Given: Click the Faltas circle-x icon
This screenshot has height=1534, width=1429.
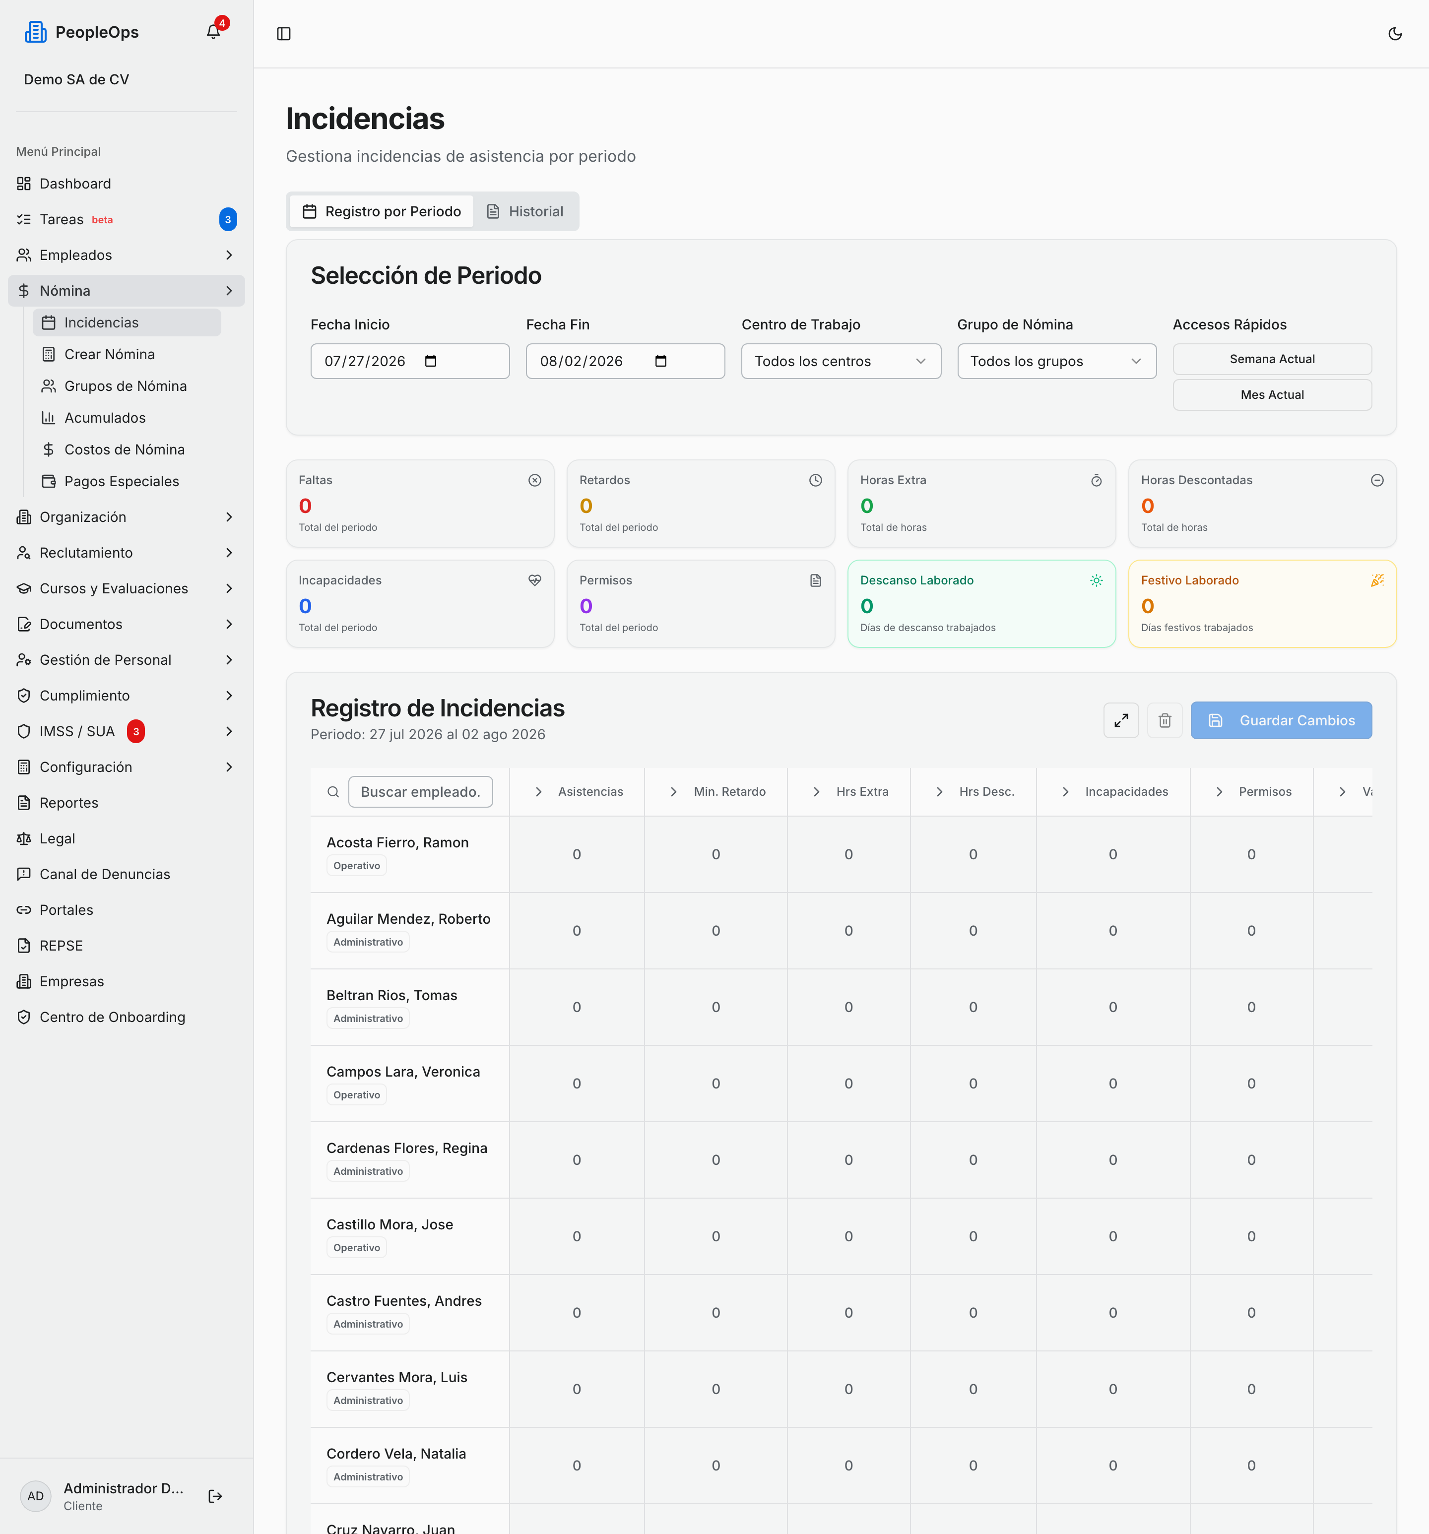Looking at the screenshot, I should click(x=535, y=480).
